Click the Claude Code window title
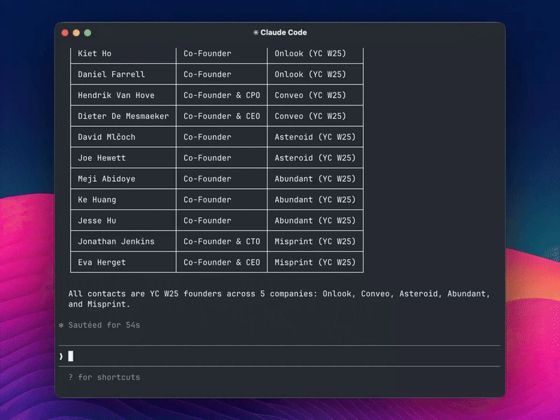This screenshot has height=420, width=560. coord(283,32)
